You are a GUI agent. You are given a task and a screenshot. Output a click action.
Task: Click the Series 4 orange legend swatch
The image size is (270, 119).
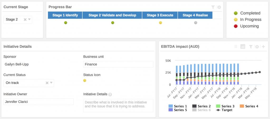[242, 106]
